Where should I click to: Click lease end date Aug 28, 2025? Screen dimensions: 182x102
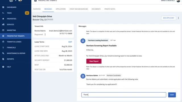[67, 51]
